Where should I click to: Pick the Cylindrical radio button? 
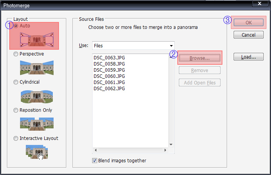(16, 82)
